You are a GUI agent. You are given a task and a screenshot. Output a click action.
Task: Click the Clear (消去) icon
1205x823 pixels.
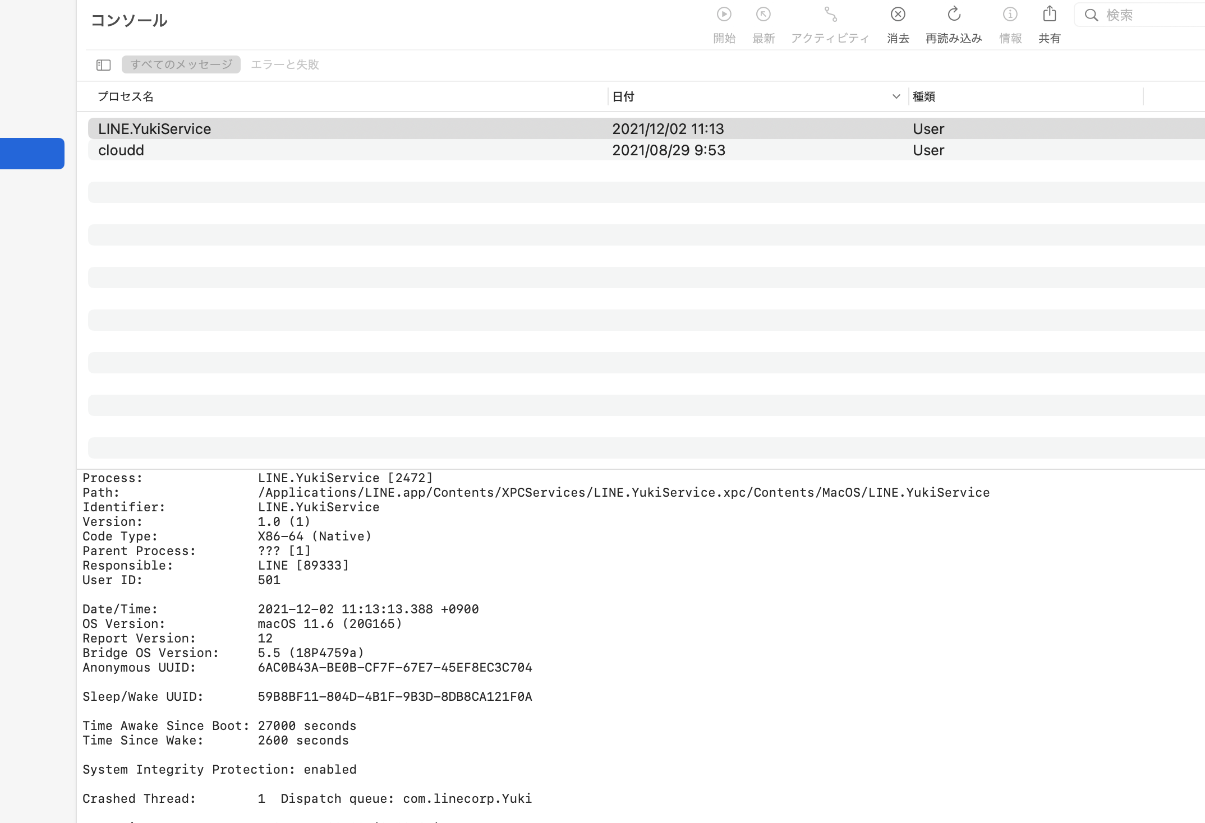(898, 15)
